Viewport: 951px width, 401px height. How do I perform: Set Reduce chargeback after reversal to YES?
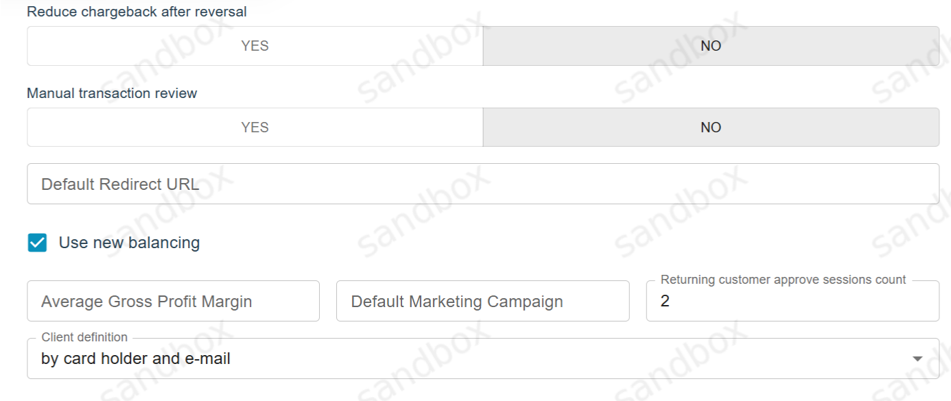pyautogui.click(x=255, y=47)
